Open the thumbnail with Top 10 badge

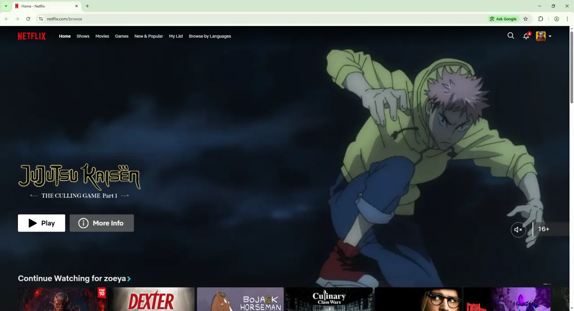pyautogui.click(x=62, y=299)
